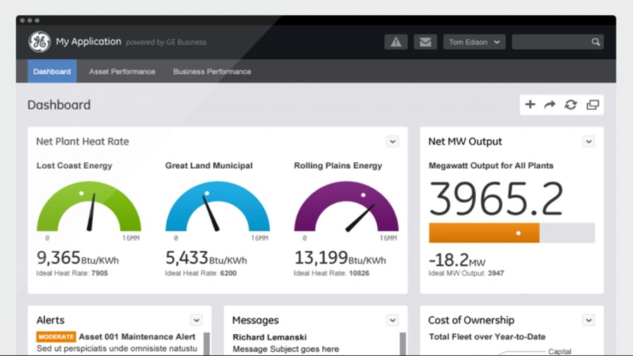Image resolution: width=633 pixels, height=356 pixels.
Task: Open the Tom Edison user dropdown
Action: click(x=474, y=42)
